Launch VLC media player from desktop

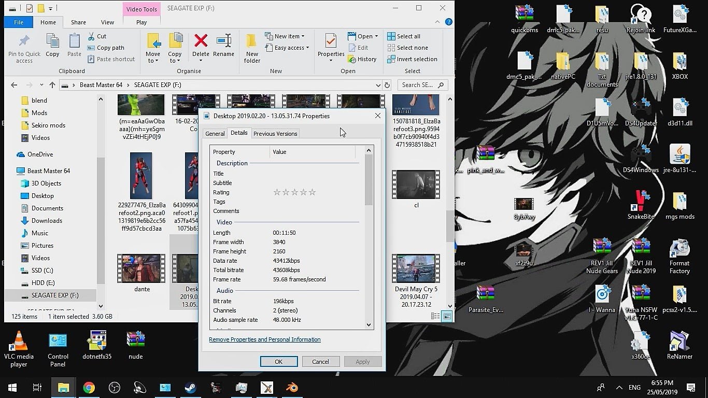click(19, 349)
